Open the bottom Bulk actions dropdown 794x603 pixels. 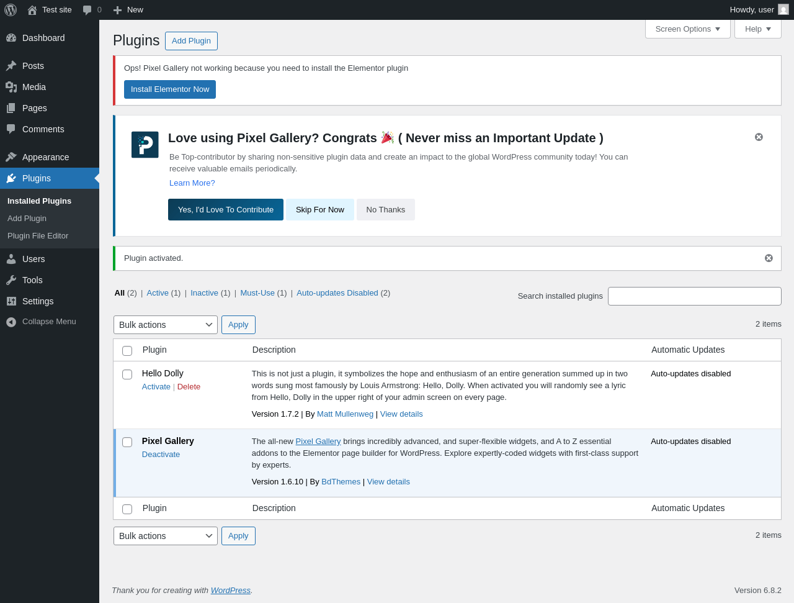click(166, 536)
